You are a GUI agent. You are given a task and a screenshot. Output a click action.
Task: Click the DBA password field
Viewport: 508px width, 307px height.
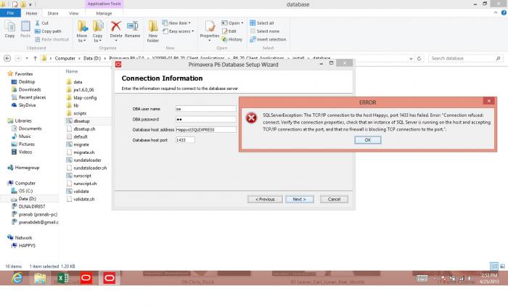pos(205,119)
